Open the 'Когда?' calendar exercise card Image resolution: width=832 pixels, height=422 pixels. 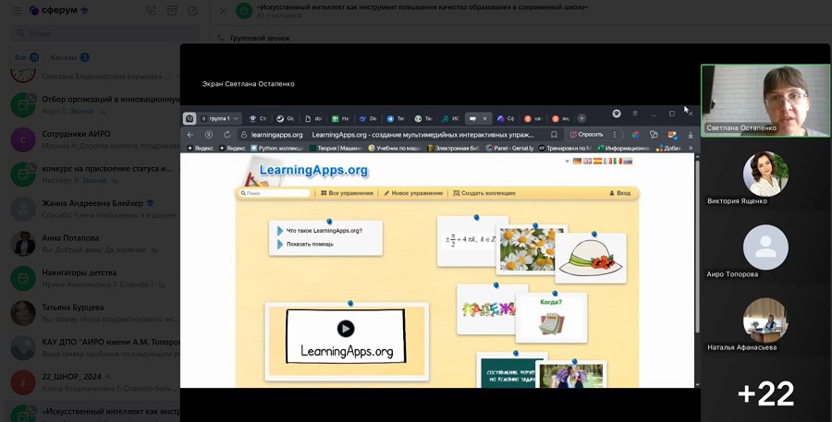[551, 318]
